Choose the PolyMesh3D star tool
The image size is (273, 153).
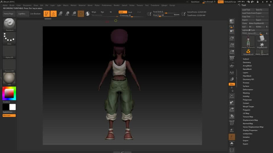coord(262,45)
